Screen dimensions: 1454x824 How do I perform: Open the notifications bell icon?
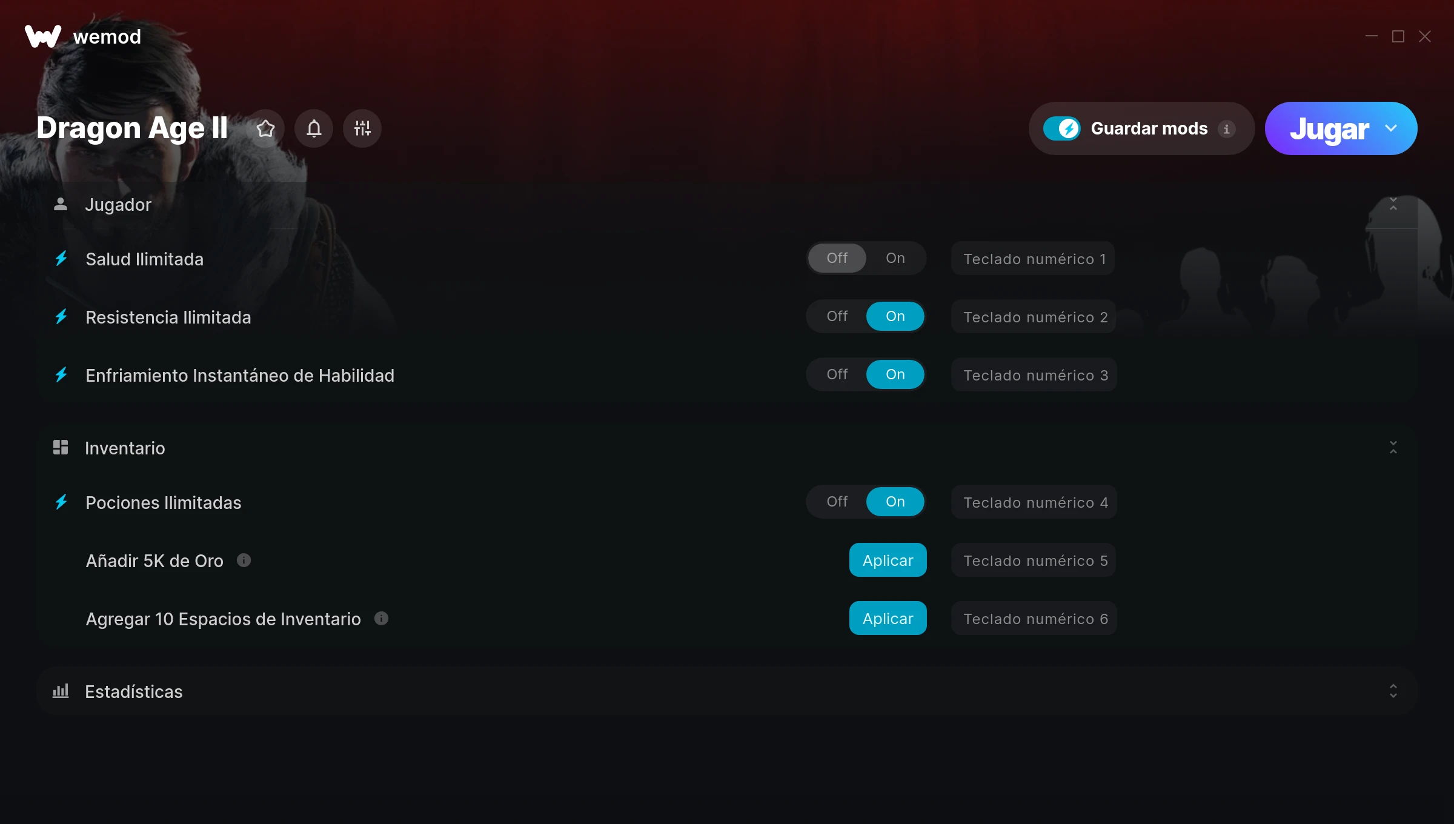pyautogui.click(x=314, y=128)
